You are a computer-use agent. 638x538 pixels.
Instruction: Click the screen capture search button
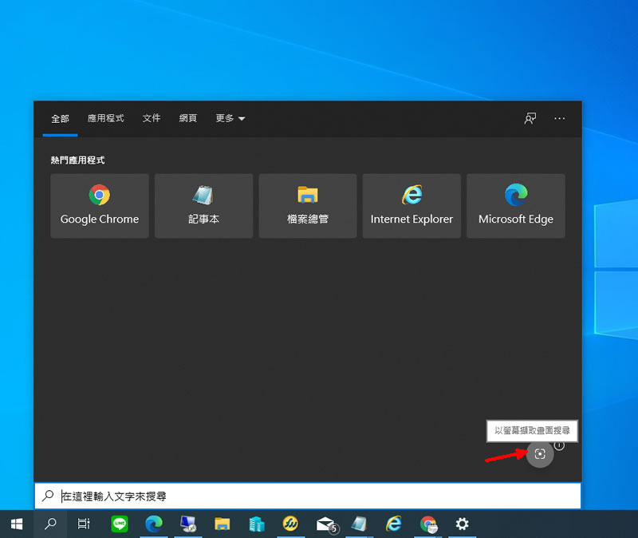[x=540, y=453]
